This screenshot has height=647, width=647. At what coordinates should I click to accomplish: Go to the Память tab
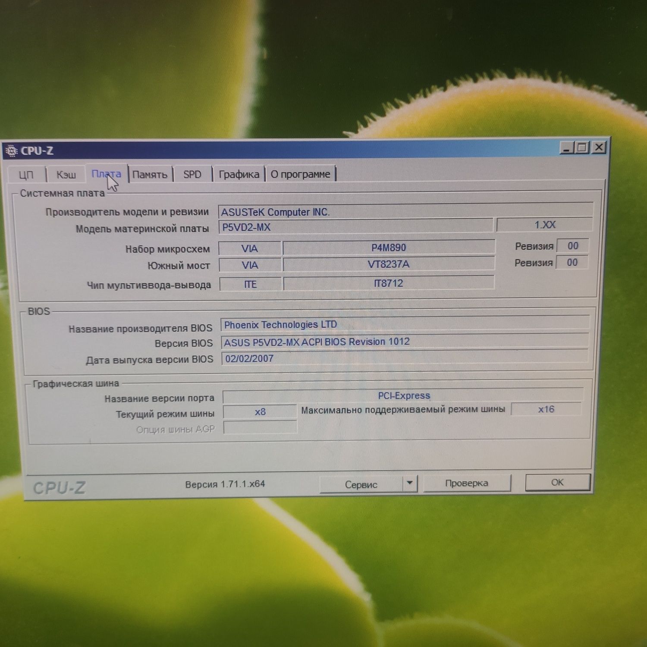[x=150, y=175]
